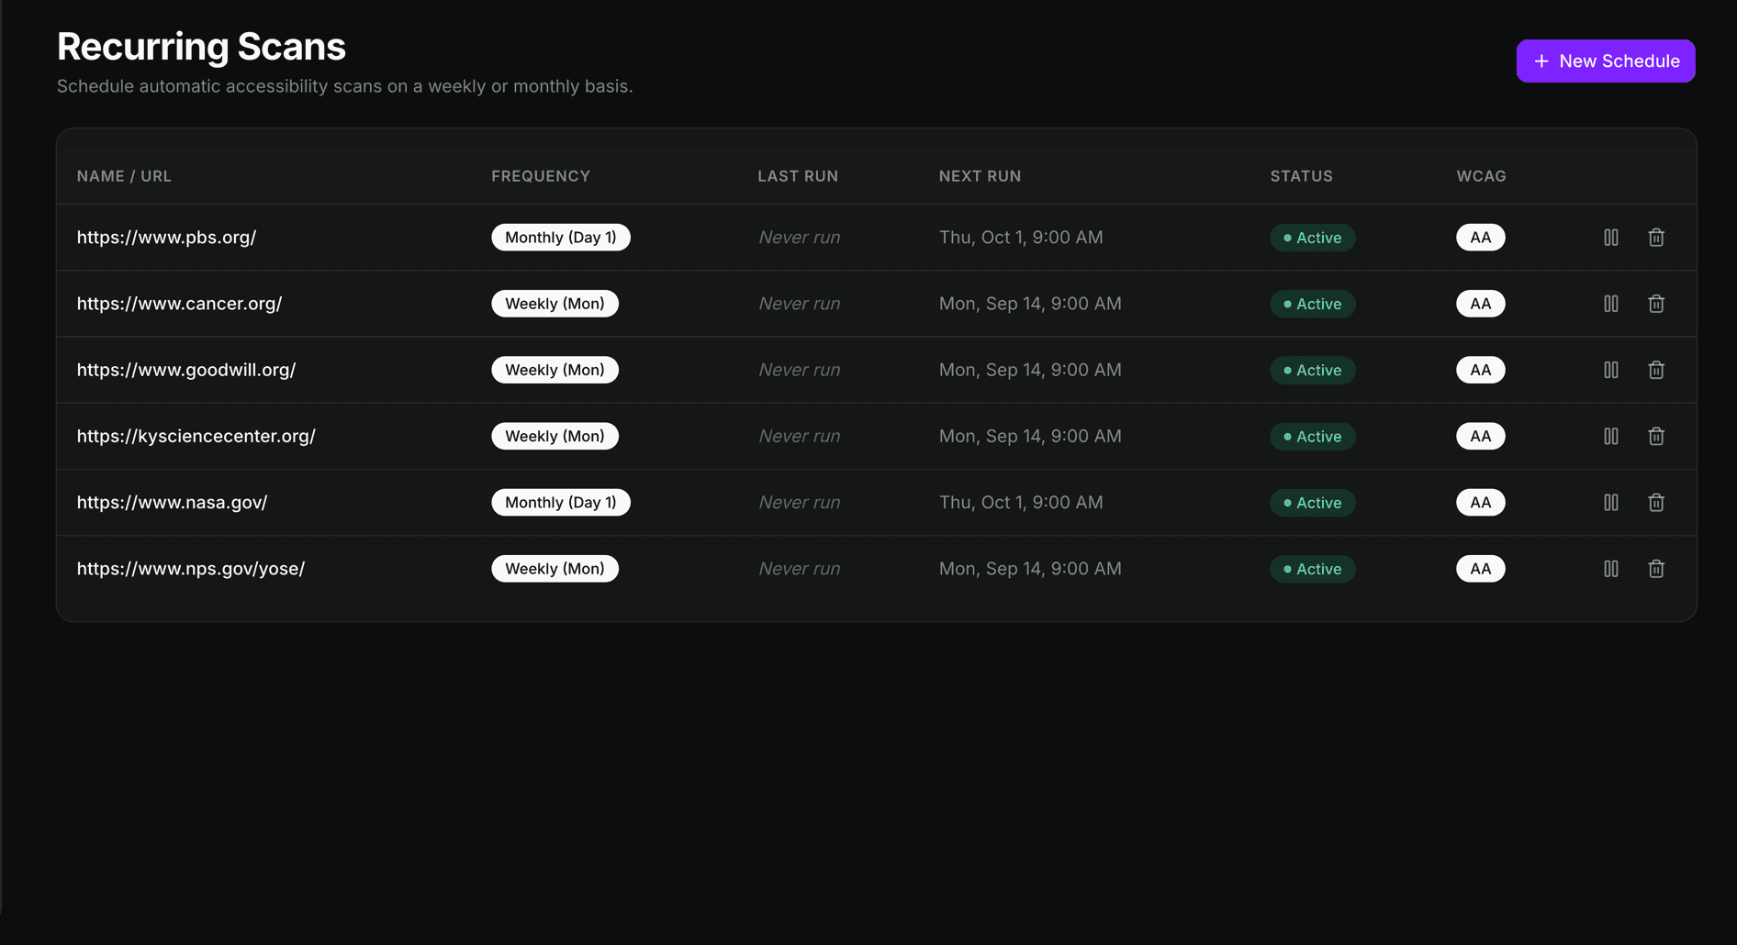
Task: Click the Weekly (Mon) badge for nps.gov/yose
Action: pyautogui.click(x=555, y=569)
